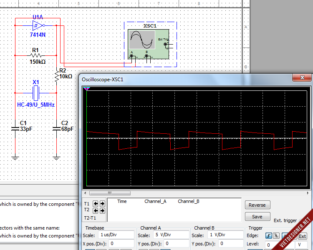Move cursor T1 left with arrow
The width and height of the screenshot is (313, 250).
[x=96, y=204]
